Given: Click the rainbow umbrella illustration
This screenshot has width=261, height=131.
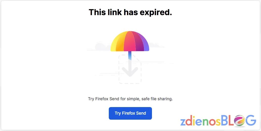Looking at the screenshot, I should tap(130, 41).
